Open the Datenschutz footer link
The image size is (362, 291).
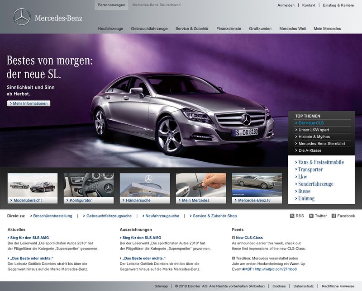pos(304,286)
